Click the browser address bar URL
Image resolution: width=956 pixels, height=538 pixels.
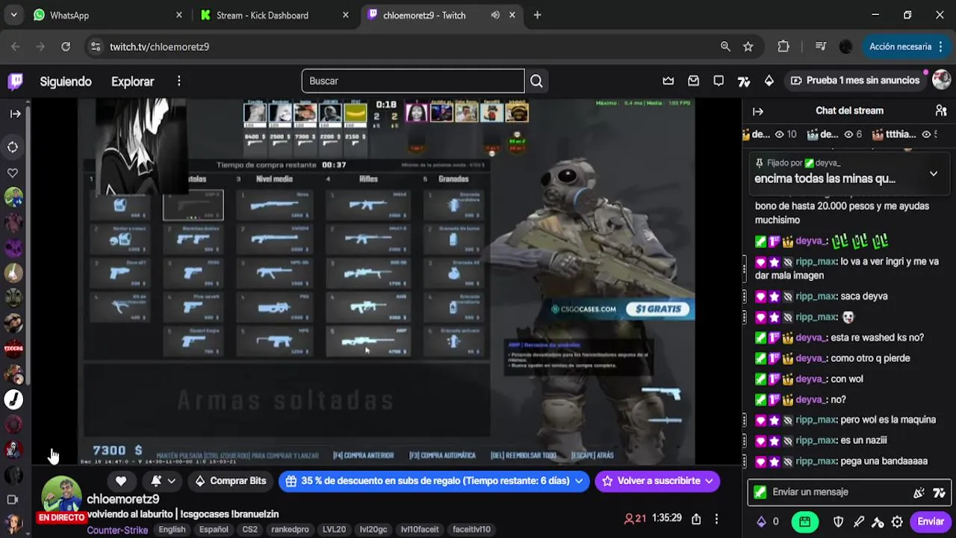[159, 46]
